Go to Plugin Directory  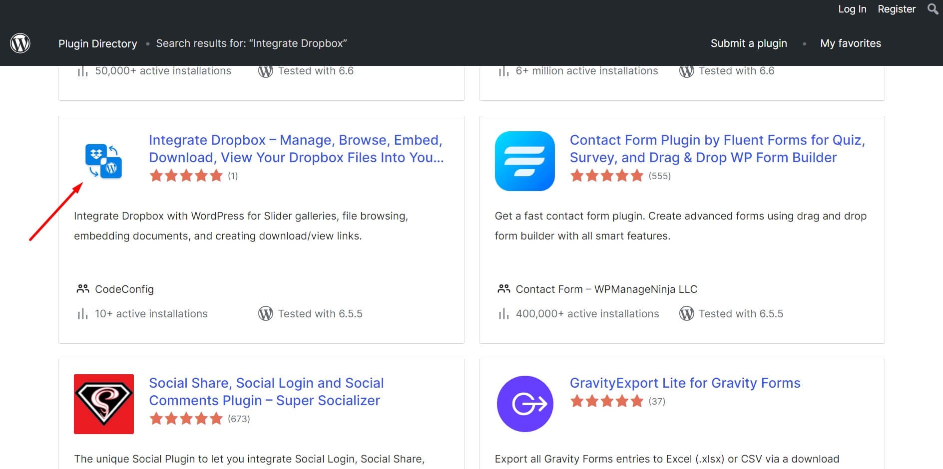pos(98,43)
